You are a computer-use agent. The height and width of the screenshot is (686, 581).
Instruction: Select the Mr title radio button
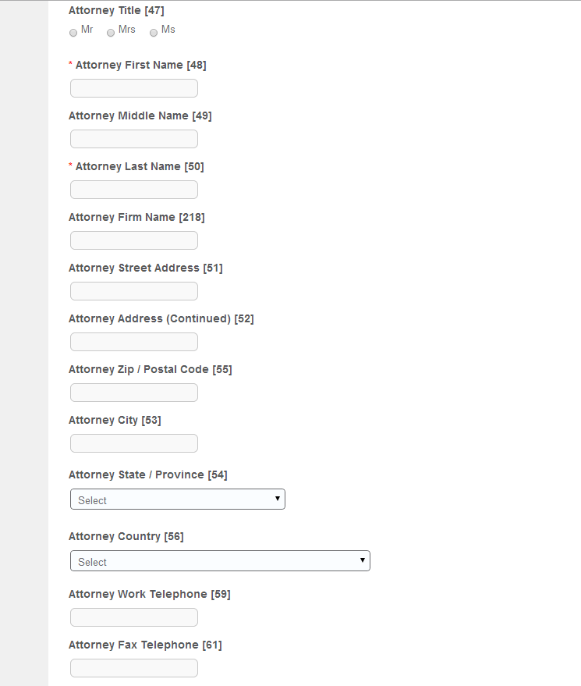point(73,33)
